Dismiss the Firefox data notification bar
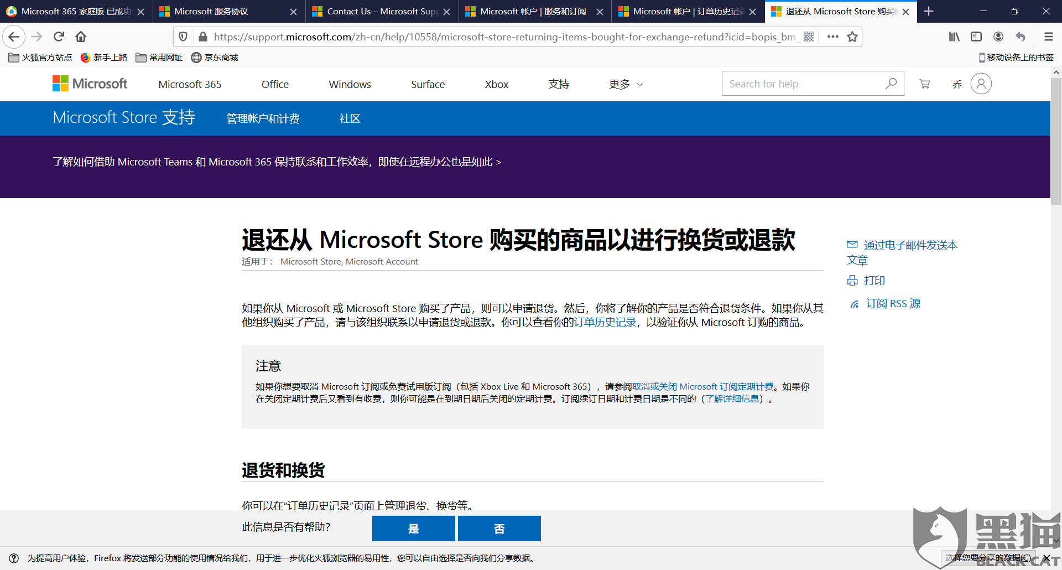This screenshot has height=570, width=1062. point(1047,558)
